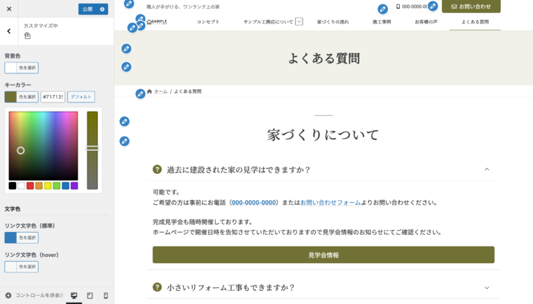Viewport: 533px width, 304px height.
Task: Go back using the left chevron arrow
Action: click(x=8, y=31)
